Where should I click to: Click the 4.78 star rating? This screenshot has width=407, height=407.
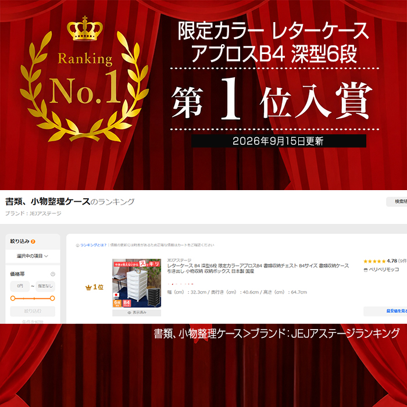coord(384,261)
